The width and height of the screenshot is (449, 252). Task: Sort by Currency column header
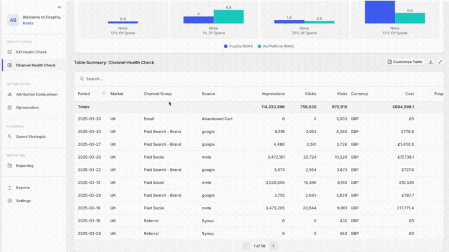tap(360, 94)
